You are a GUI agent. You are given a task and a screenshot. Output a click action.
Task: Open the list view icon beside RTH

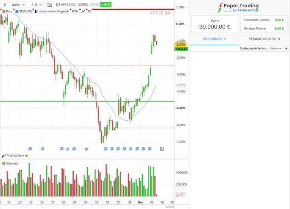coord(90,11)
